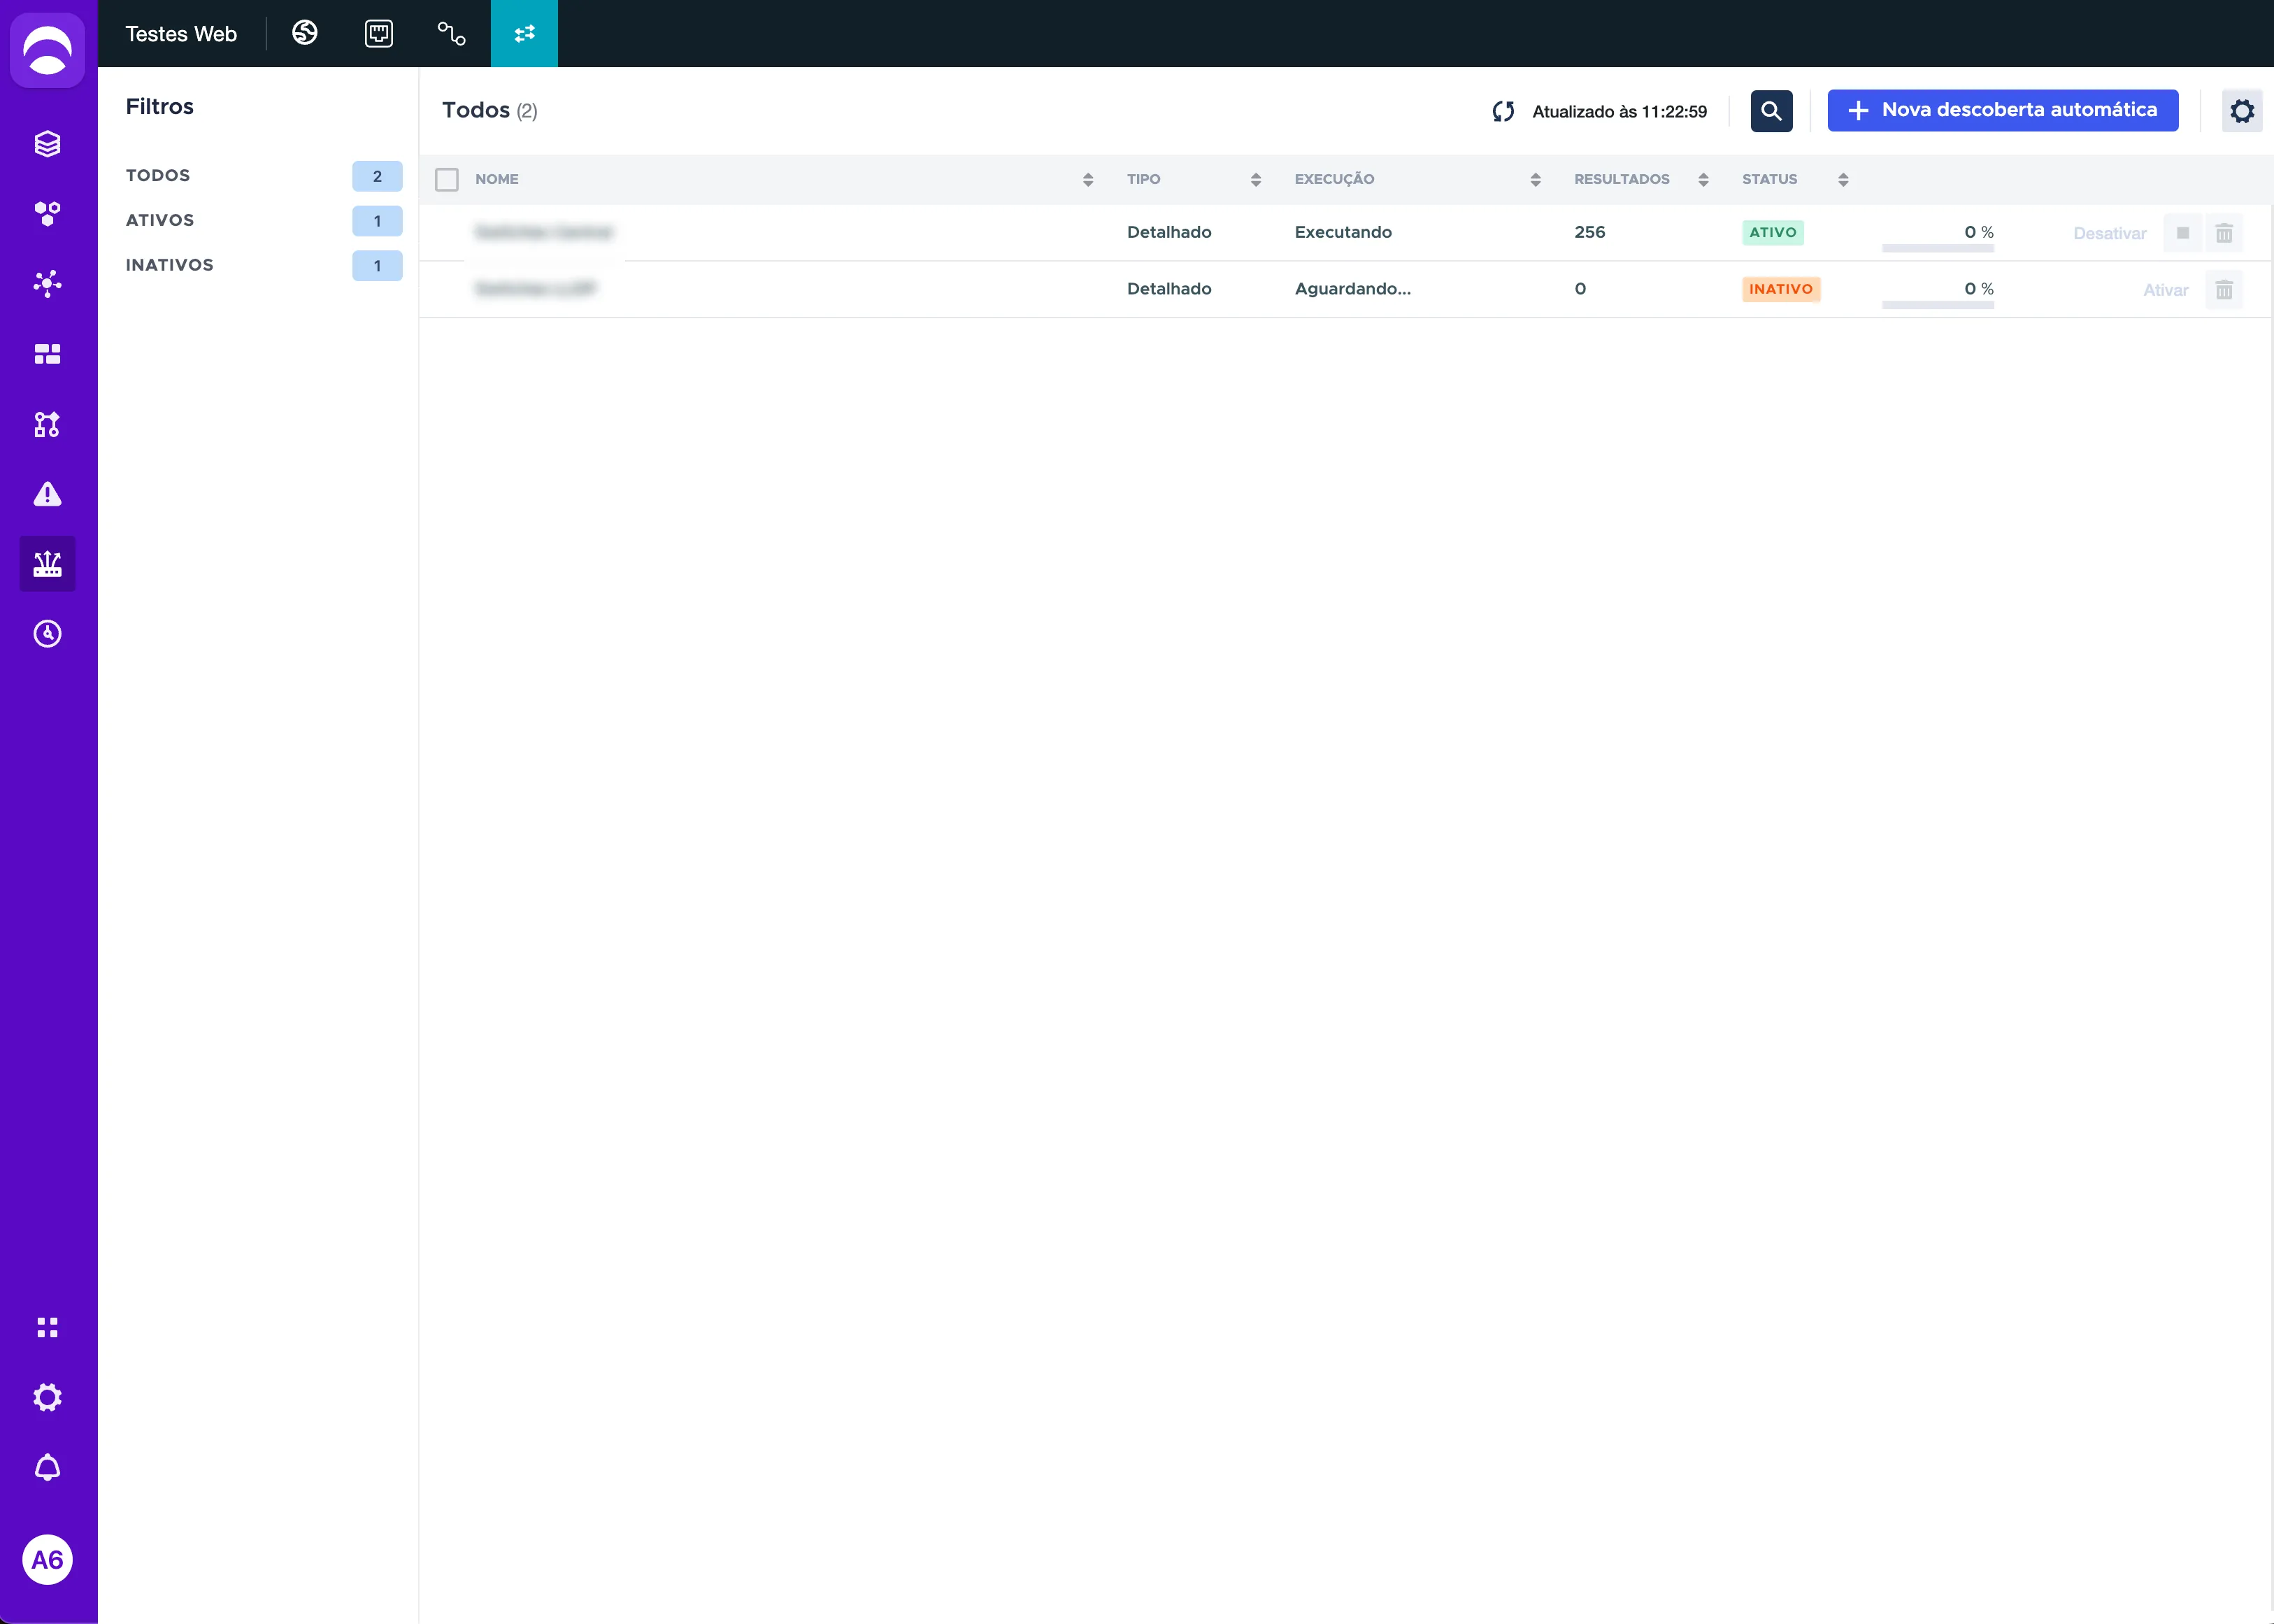The width and height of the screenshot is (2274, 1624).
Task: Open the table settings gear icon
Action: click(x=2241, y=111)
